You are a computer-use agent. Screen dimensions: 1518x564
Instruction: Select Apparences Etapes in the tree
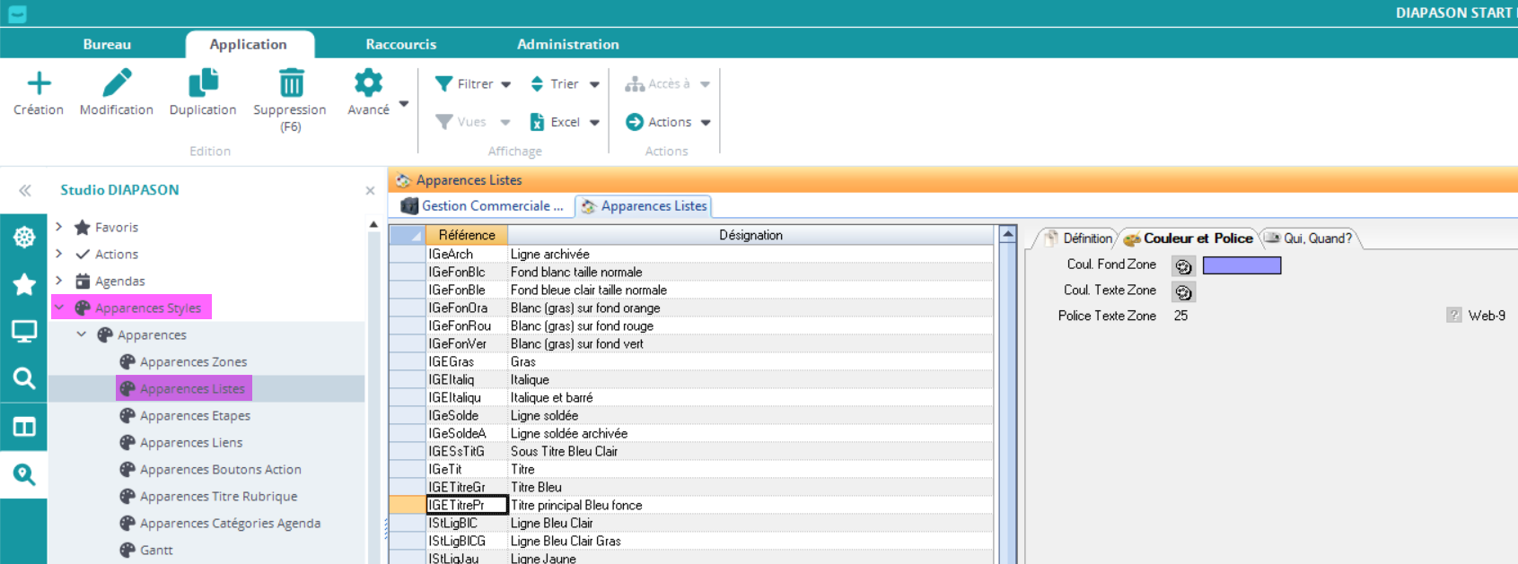(195, 416)
